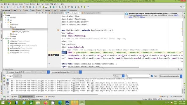Click the Synchronize refresh icon in toolbar
Screen dimensions: 187x105
click(8, 7)
